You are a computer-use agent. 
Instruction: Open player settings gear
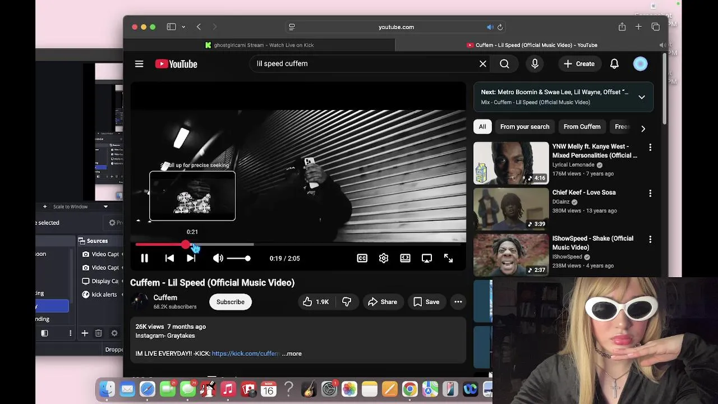click(384, 258)
